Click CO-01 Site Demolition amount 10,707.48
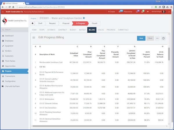The image size is (174, 130). [x=101, y=108]
